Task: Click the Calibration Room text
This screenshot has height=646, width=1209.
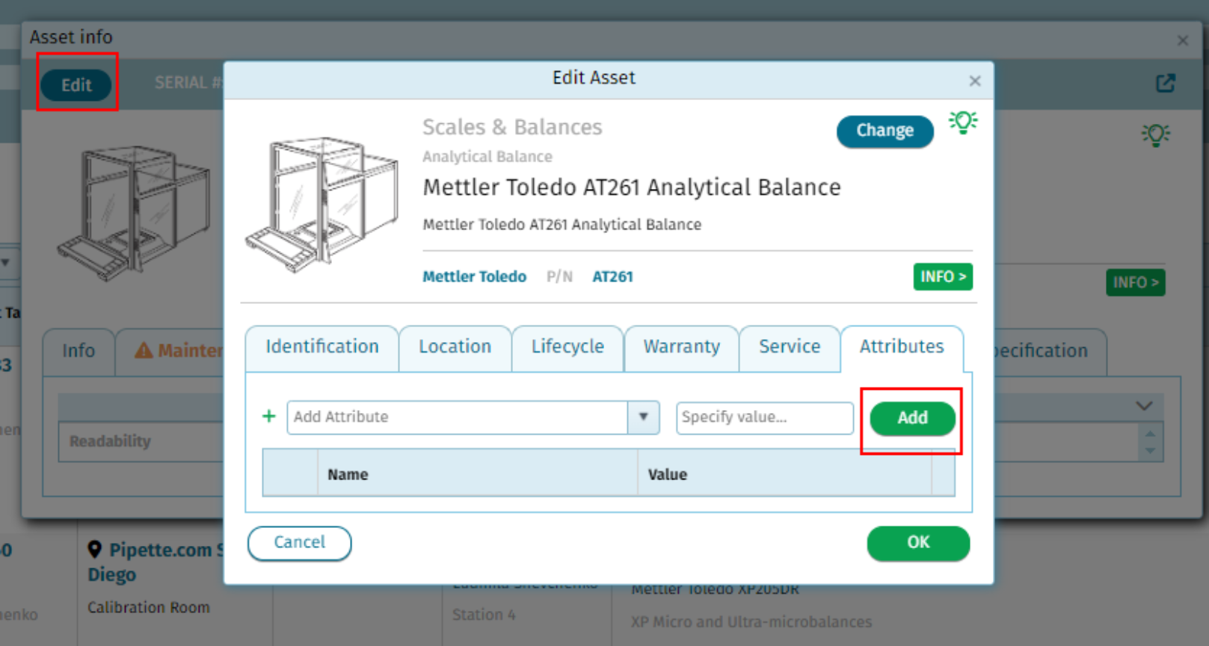Action: coord(148,608)
